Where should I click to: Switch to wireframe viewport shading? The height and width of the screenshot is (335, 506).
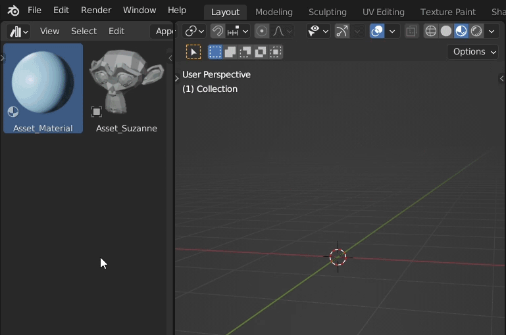(x=431, y=32)
